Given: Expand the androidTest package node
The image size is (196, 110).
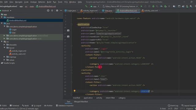Looking at the screenshot, I should (x=5, y=35).
